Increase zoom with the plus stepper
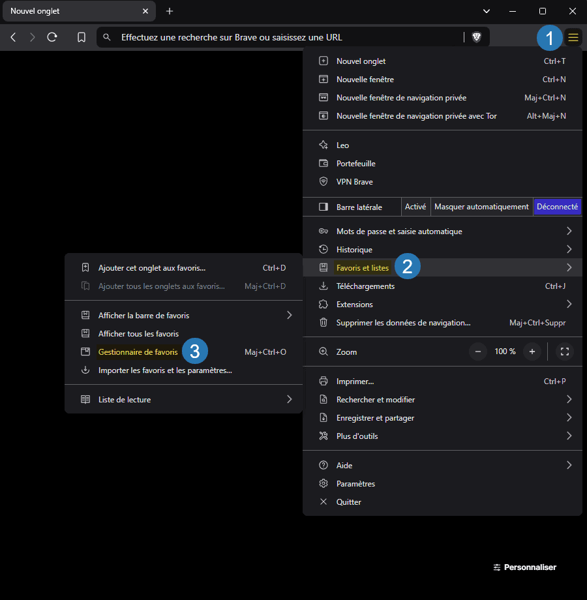This screenshot has height=600, width=587. tap(532, 351)
